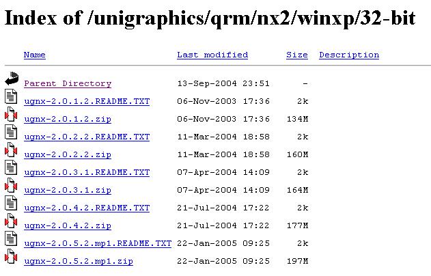Click the zip archive icon beside ugnx-2.0.5.2.mp1.zip
This screenshot has width=431, height=276.
pos(11,256)
